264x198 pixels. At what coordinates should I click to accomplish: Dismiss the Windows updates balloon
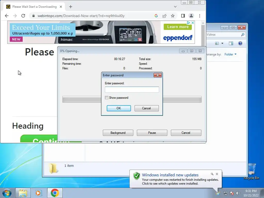point(217,174)
